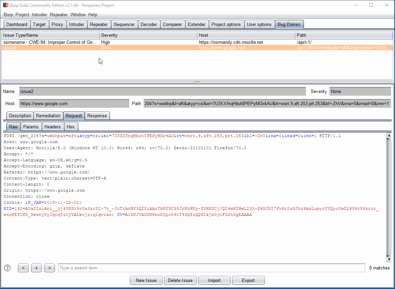The width and height of the screenshot is (395, 289).
Task: Switch to the Params view tab
Action: tap(31, 127)
